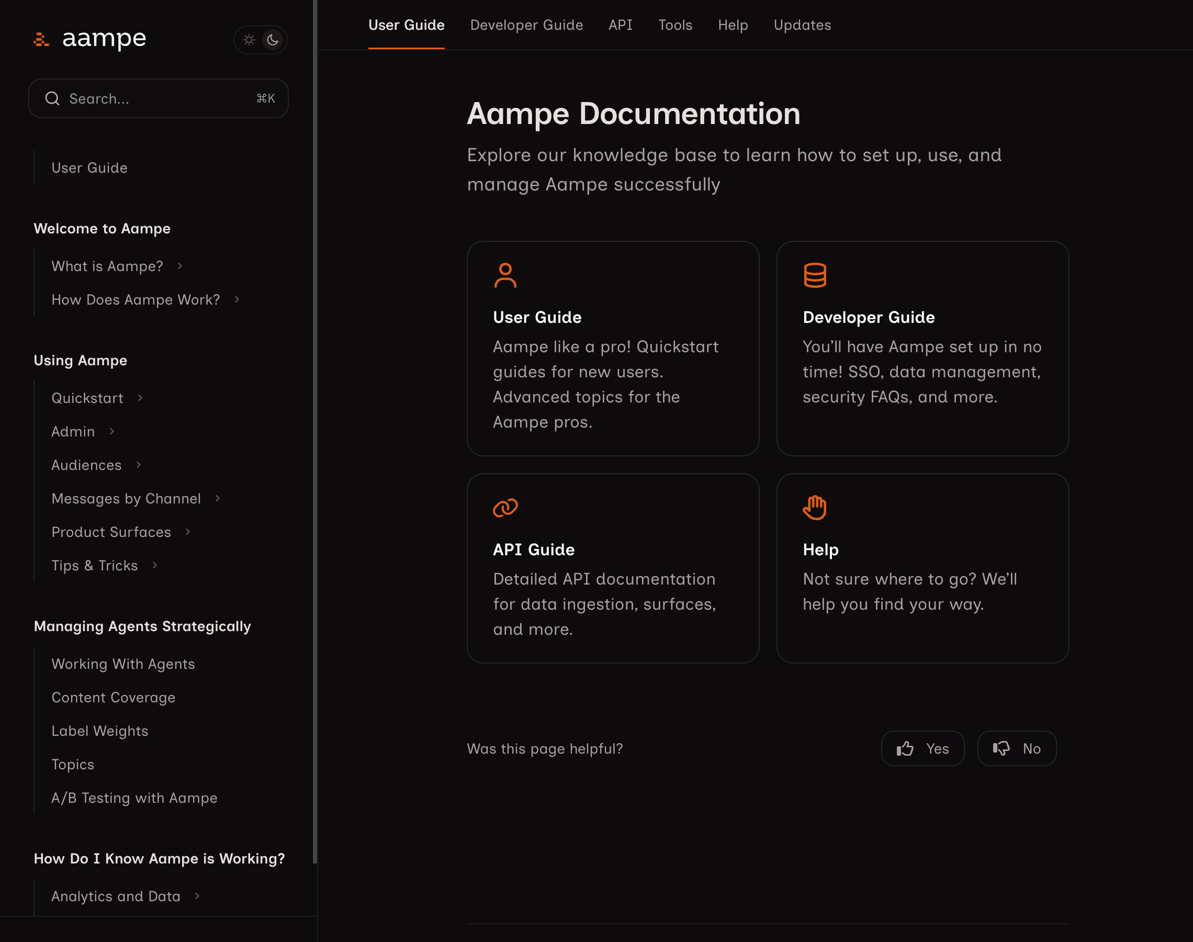
Task: Click the thumbs-up icon next to Yes
Action: tap(905, 748)
